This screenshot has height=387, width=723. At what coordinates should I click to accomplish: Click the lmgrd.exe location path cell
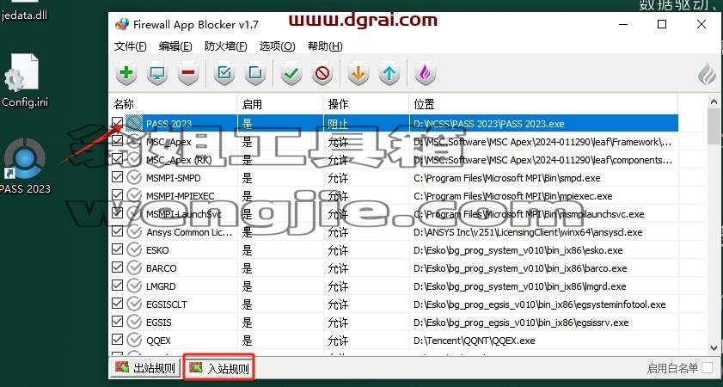click(519, 286)
